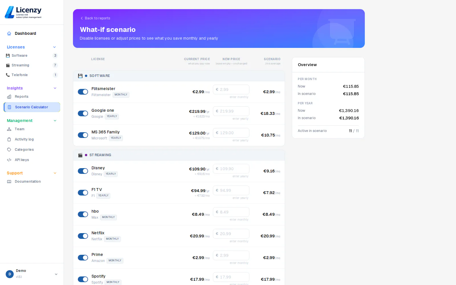Toggle off the Google one license
Viewport: 456px width, 285px height.
83,113
